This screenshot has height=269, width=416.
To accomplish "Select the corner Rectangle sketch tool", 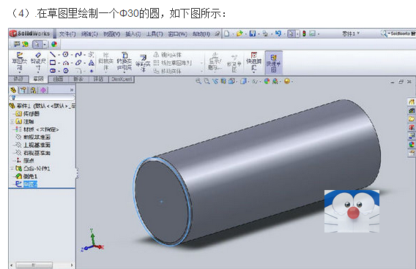I will pos(53,63).
